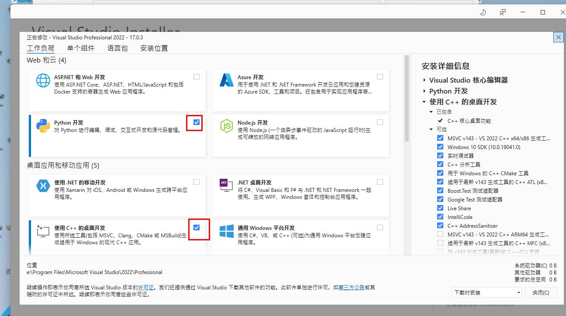Switch to the Workloads (工作负荷) tab

[x=41, y=48]
